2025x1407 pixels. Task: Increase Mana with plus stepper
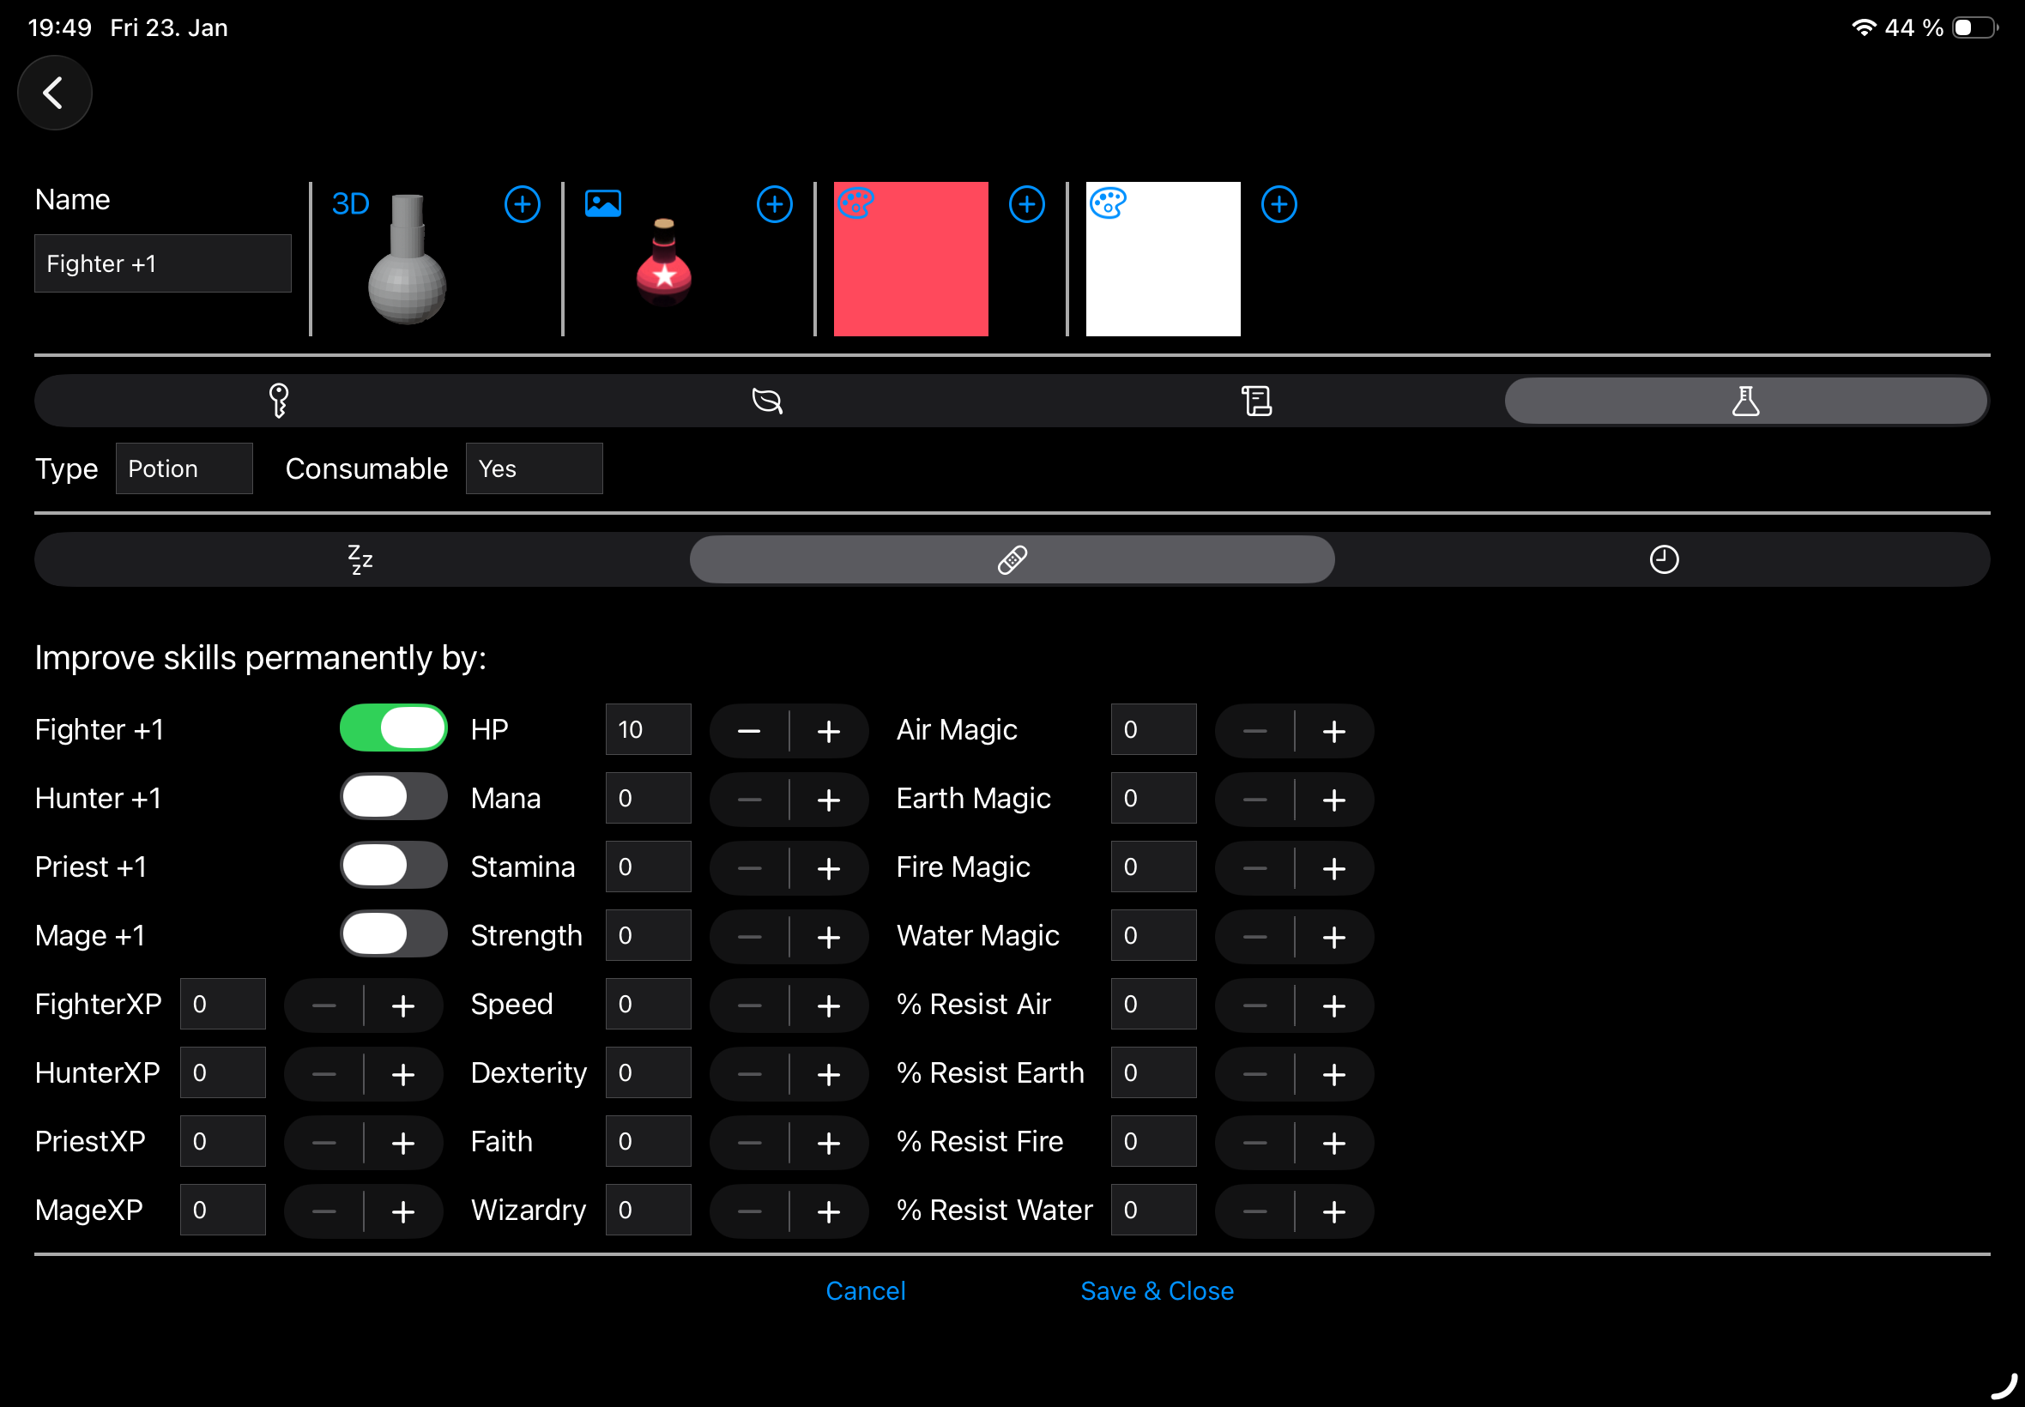[x=829, y=800]
